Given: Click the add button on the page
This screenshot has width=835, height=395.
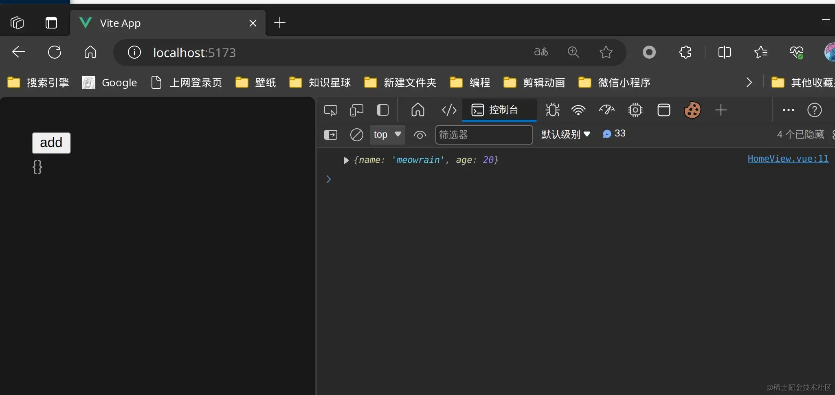Looking at the screenshot, I should tap(51, 143).
